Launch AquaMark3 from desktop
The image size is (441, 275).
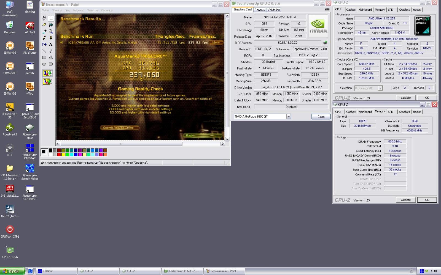pyautogui.click(x=10, y=130)
